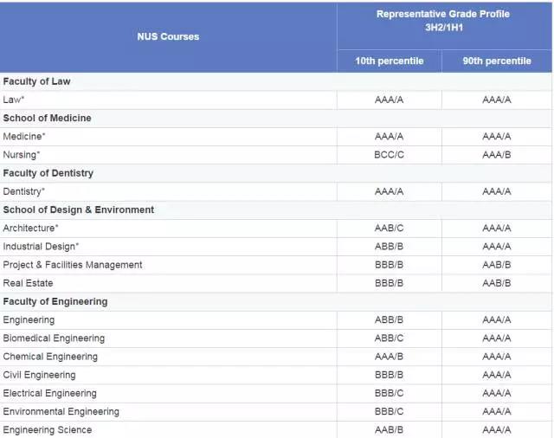Screen dimensions: 554x438
Task: Click Biomedical Engineering's ABB/C grade cell
Action: 389,338
